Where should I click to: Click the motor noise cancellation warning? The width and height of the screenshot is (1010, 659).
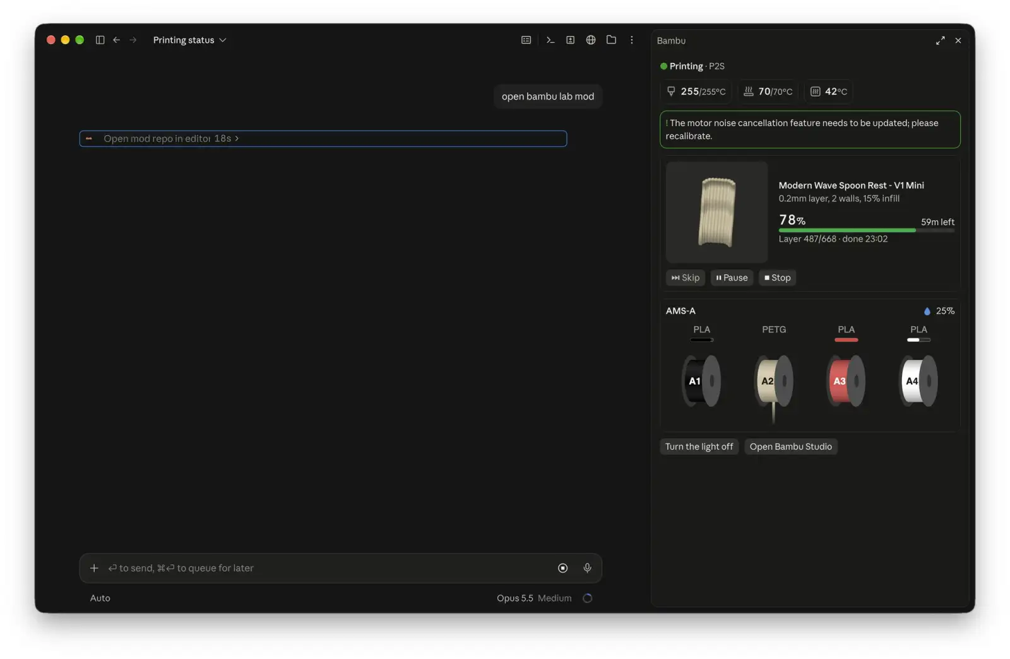coord(810,129)
